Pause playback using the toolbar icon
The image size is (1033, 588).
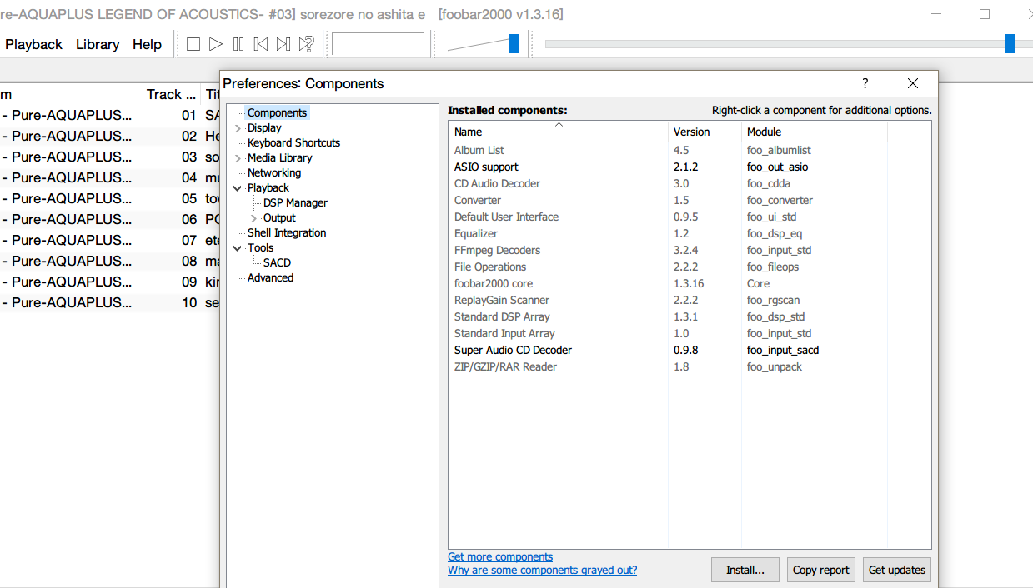[238, 44]
